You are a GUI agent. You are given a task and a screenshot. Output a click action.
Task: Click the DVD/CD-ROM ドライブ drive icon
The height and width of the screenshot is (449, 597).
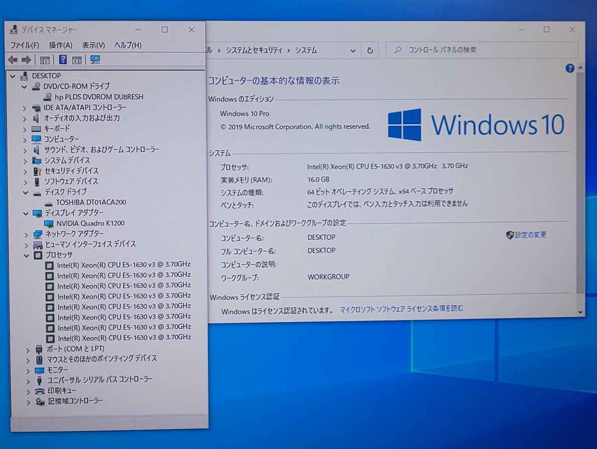[36, 86]
